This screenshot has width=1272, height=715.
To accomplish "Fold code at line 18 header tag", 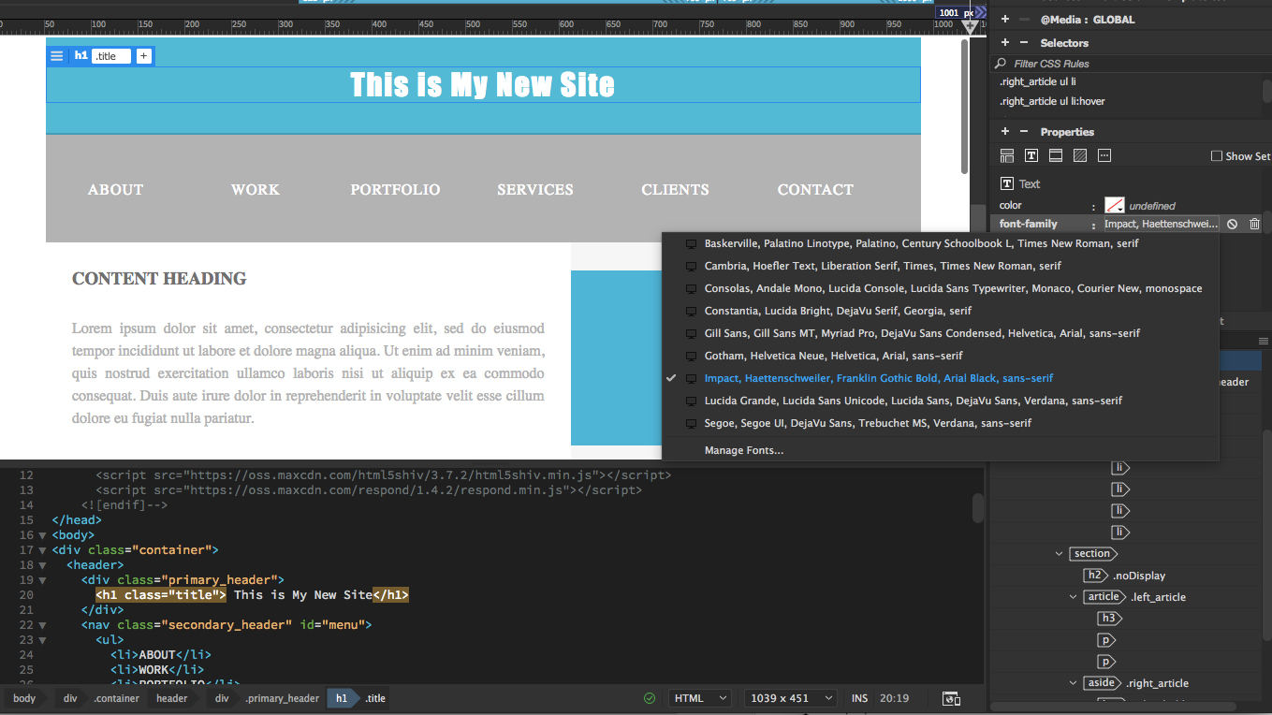I will point(42,565).
